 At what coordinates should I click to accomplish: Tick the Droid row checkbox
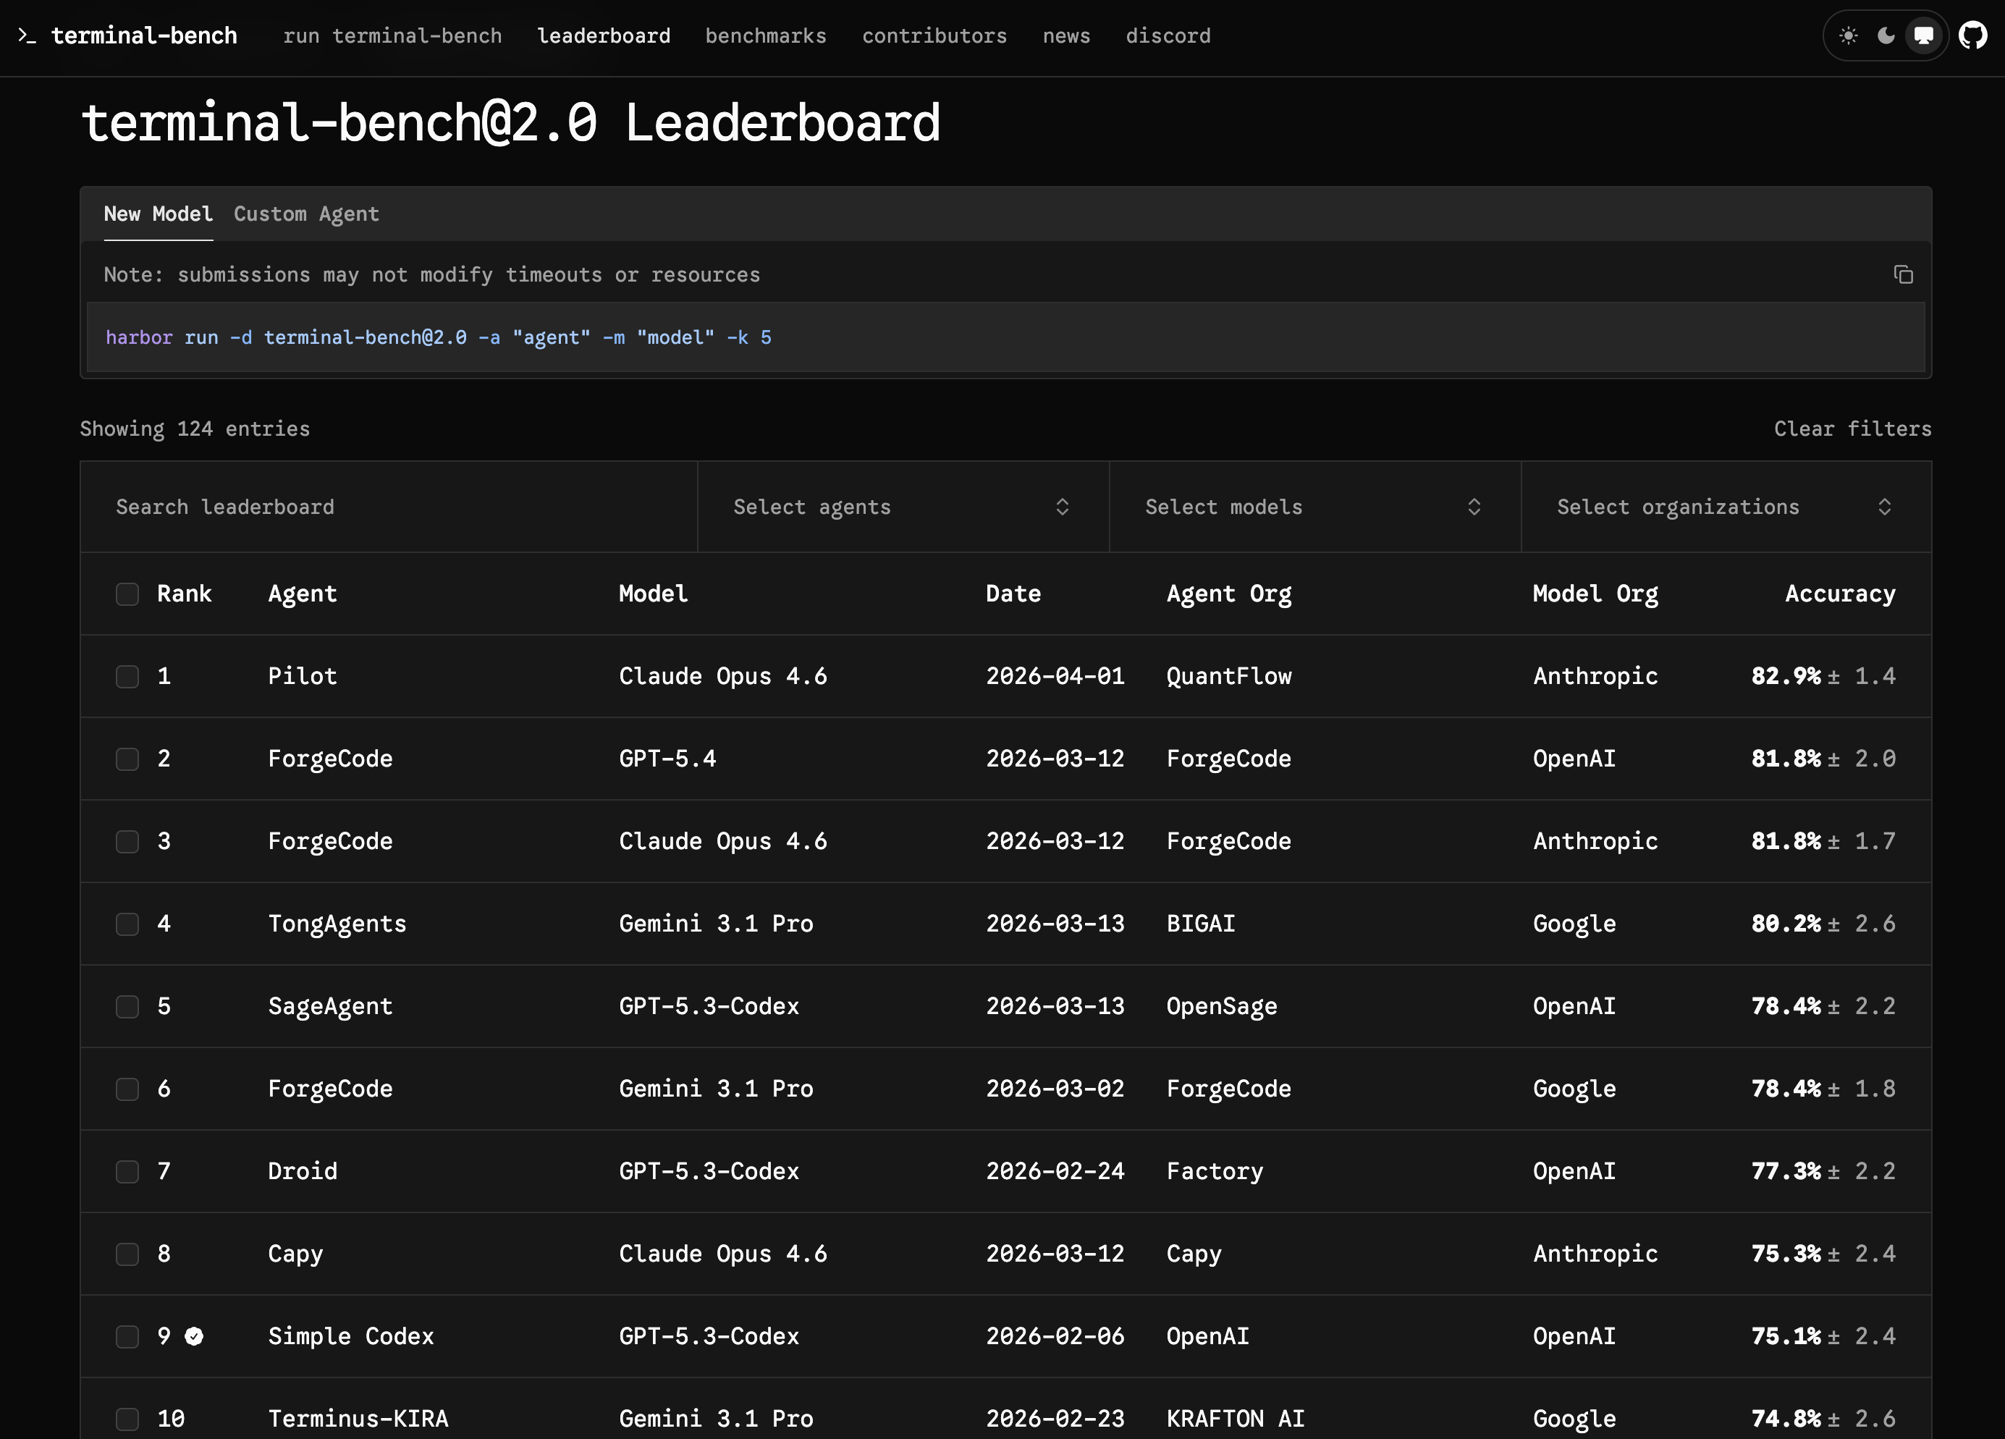127,1171
